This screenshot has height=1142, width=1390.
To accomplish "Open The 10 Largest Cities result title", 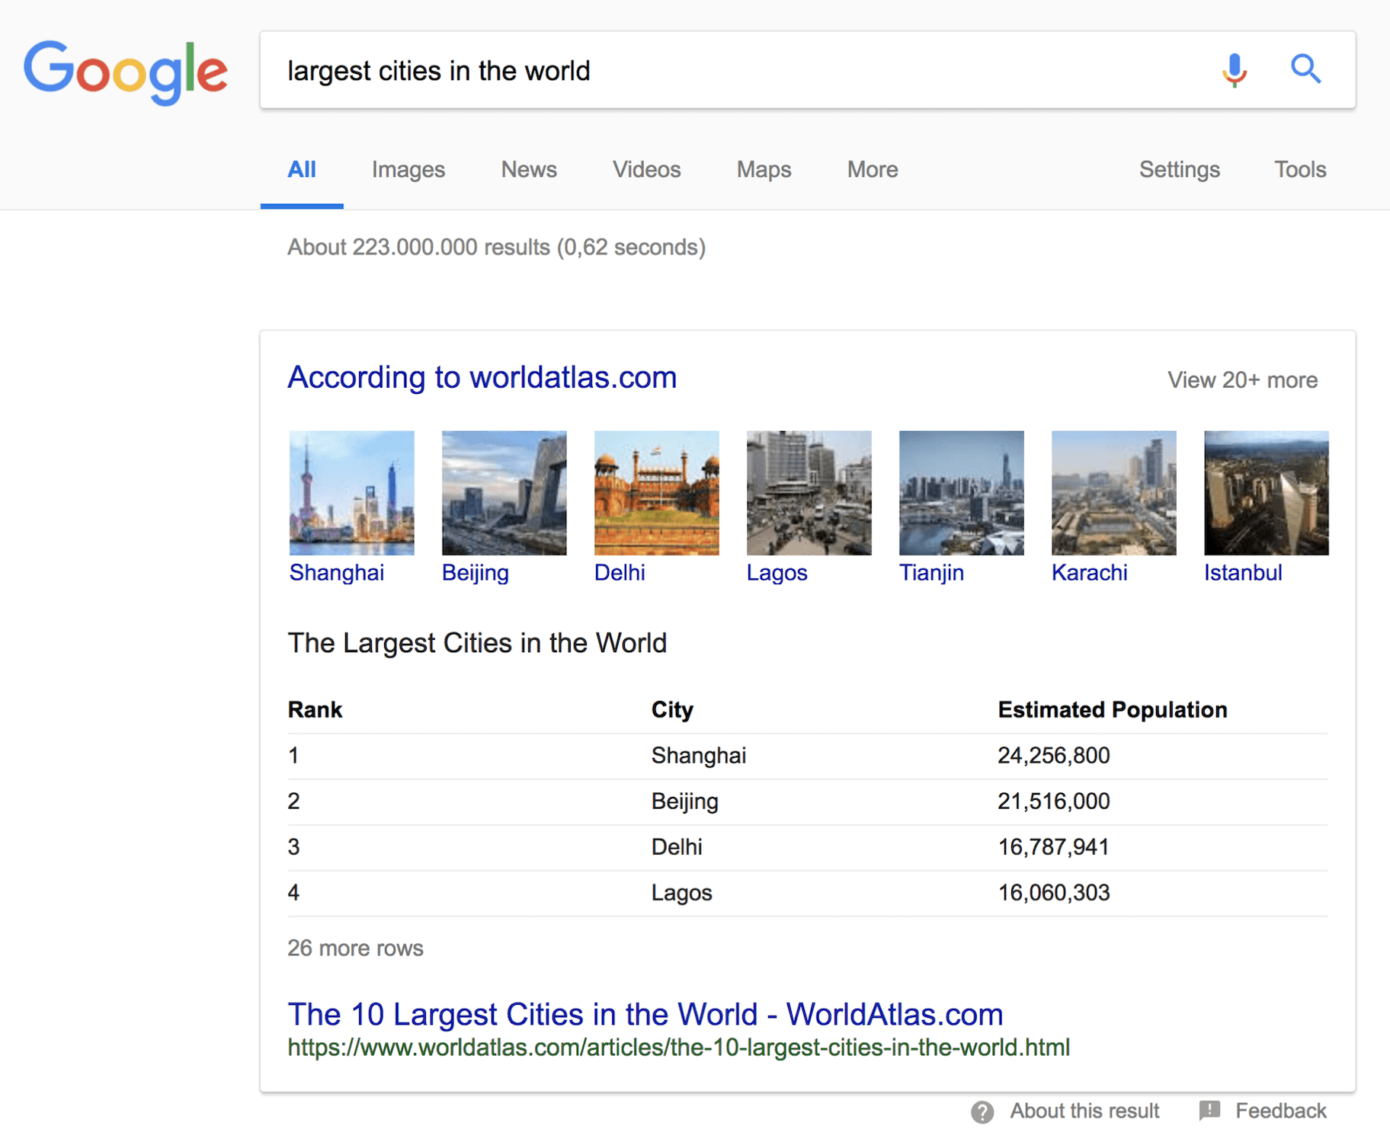I will (x=645, y=1014).
